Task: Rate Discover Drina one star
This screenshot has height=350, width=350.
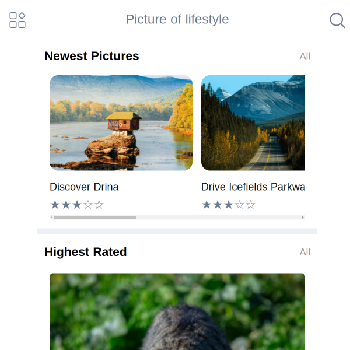Action: (55, 205)
